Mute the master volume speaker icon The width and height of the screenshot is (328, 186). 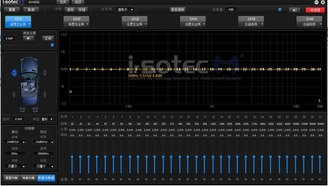(x=294, y=10)
